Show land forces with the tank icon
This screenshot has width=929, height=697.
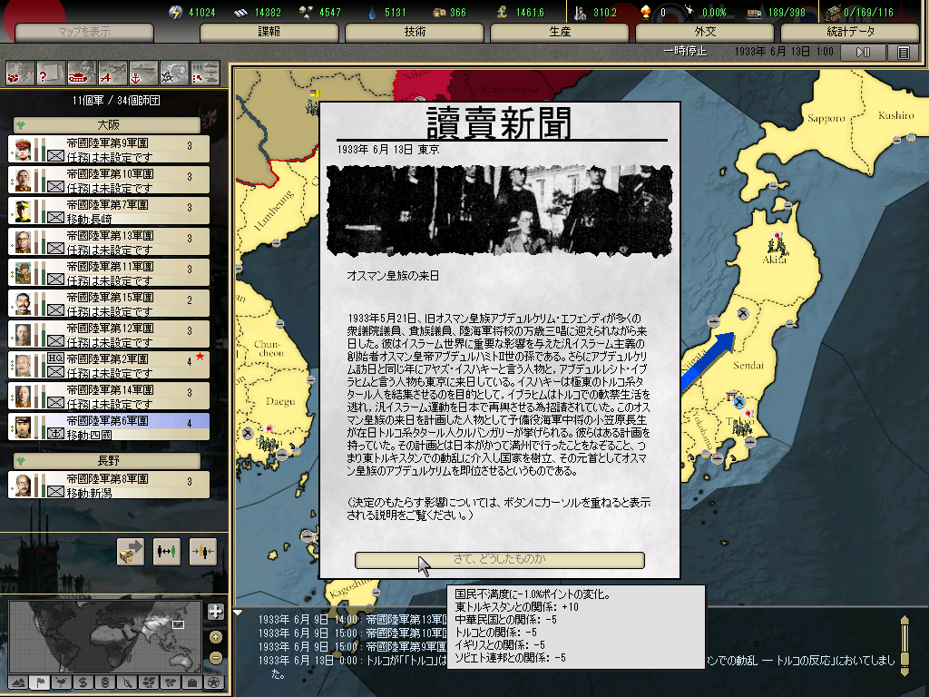(82, 73)
